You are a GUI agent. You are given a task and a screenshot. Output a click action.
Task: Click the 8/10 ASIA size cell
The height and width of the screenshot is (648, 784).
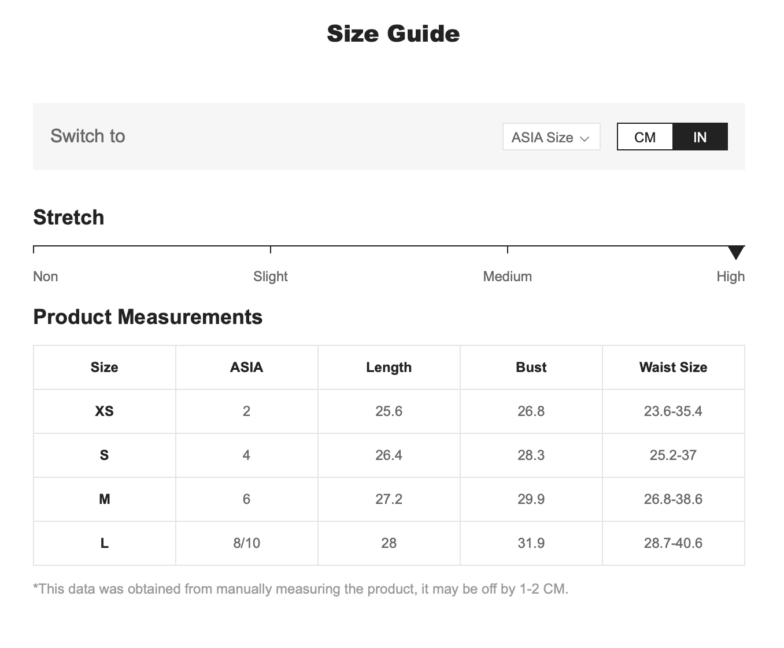[246, 543]
